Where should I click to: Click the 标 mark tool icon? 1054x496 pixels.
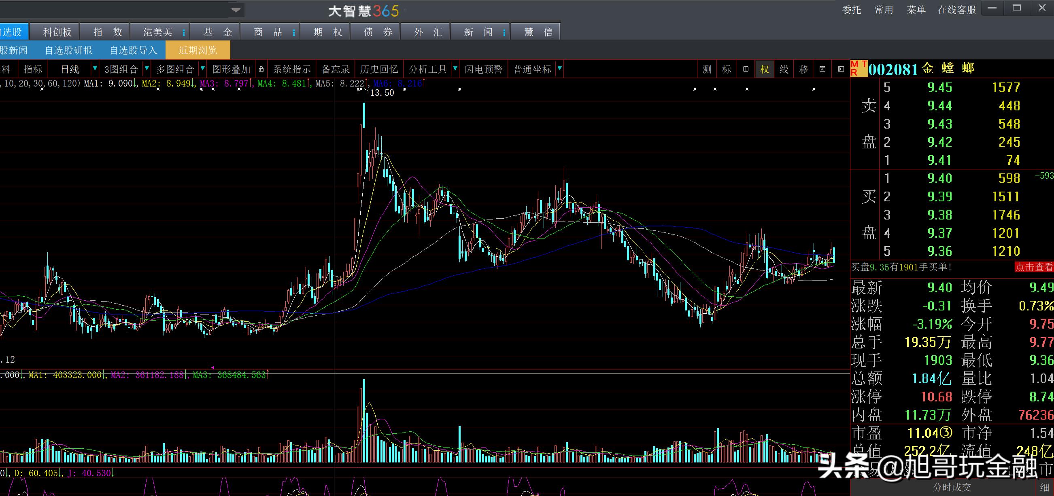(x=726, y=70)
